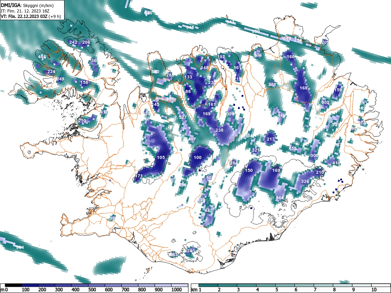This screenshot has width=391, height=293.
Task: Click the visibility value 302 on the map
Action: pyautogui.click(x=325, y=102)
